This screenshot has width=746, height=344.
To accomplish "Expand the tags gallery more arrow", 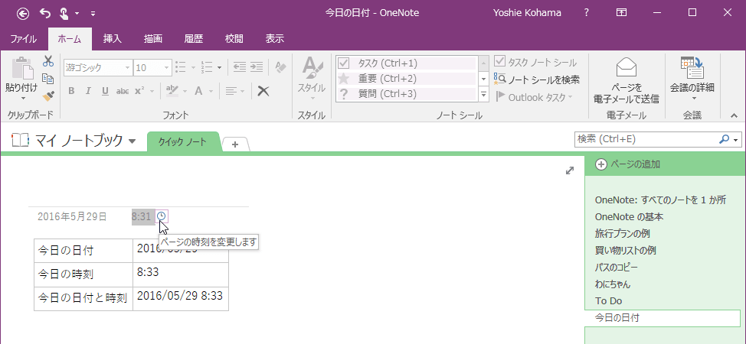I will click(484, 94).
